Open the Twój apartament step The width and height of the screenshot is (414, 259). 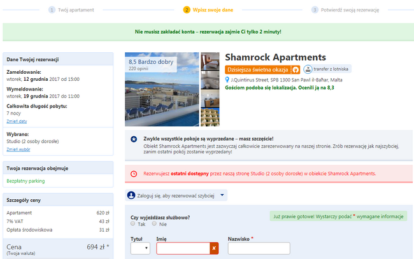76,10
